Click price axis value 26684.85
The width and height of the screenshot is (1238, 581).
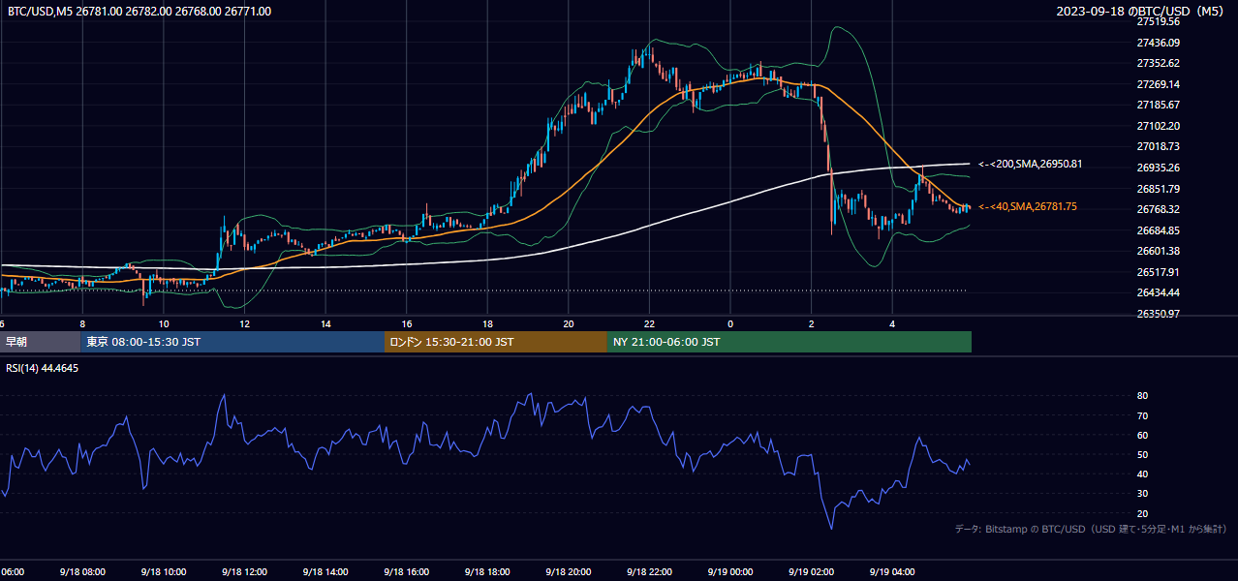[x=1158, y=230]
